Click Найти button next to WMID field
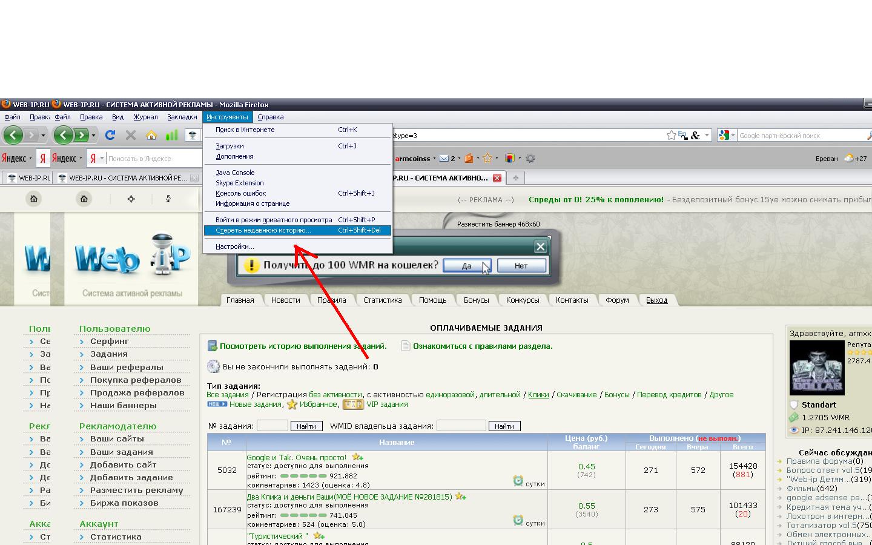 504,426
